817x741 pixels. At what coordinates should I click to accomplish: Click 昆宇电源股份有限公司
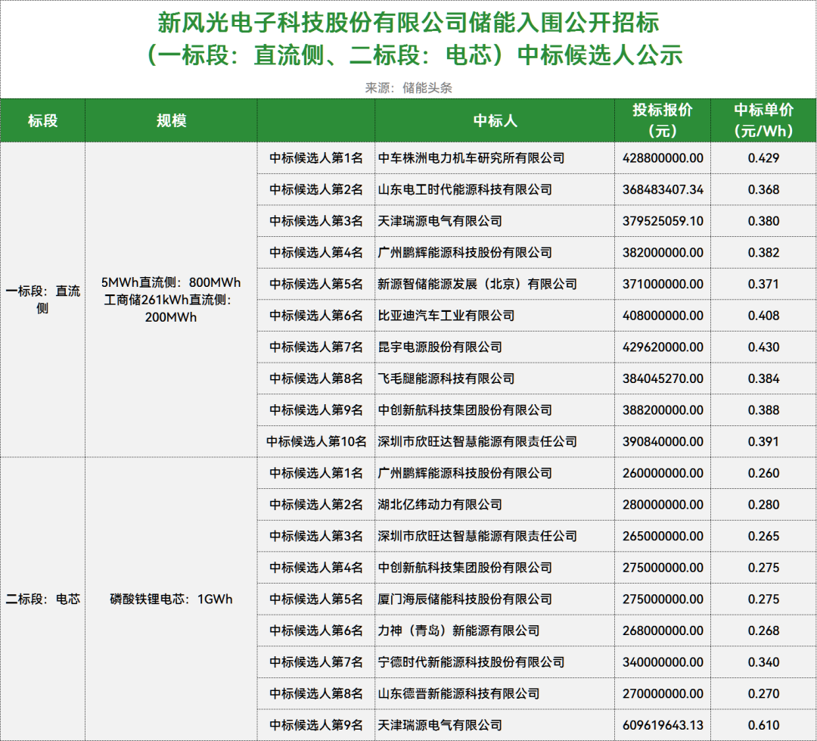[x=440, y=347]
